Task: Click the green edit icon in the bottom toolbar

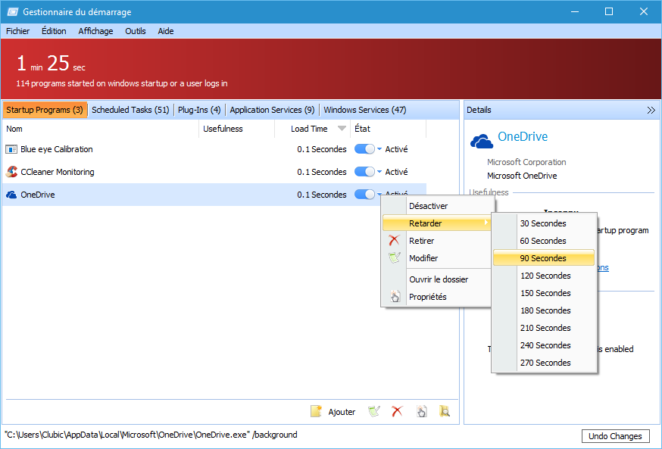Action: (x=373, y=412)
